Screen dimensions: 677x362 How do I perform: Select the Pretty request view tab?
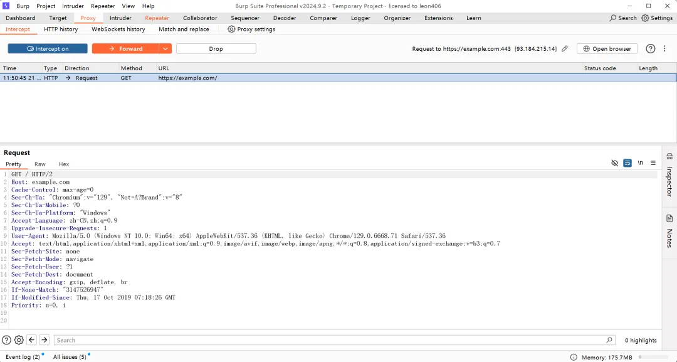pyautogui.click(x=13, y=164)
